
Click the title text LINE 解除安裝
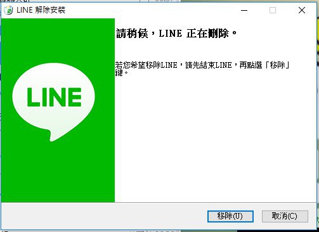pyautogui.click(x=41, y=10)
